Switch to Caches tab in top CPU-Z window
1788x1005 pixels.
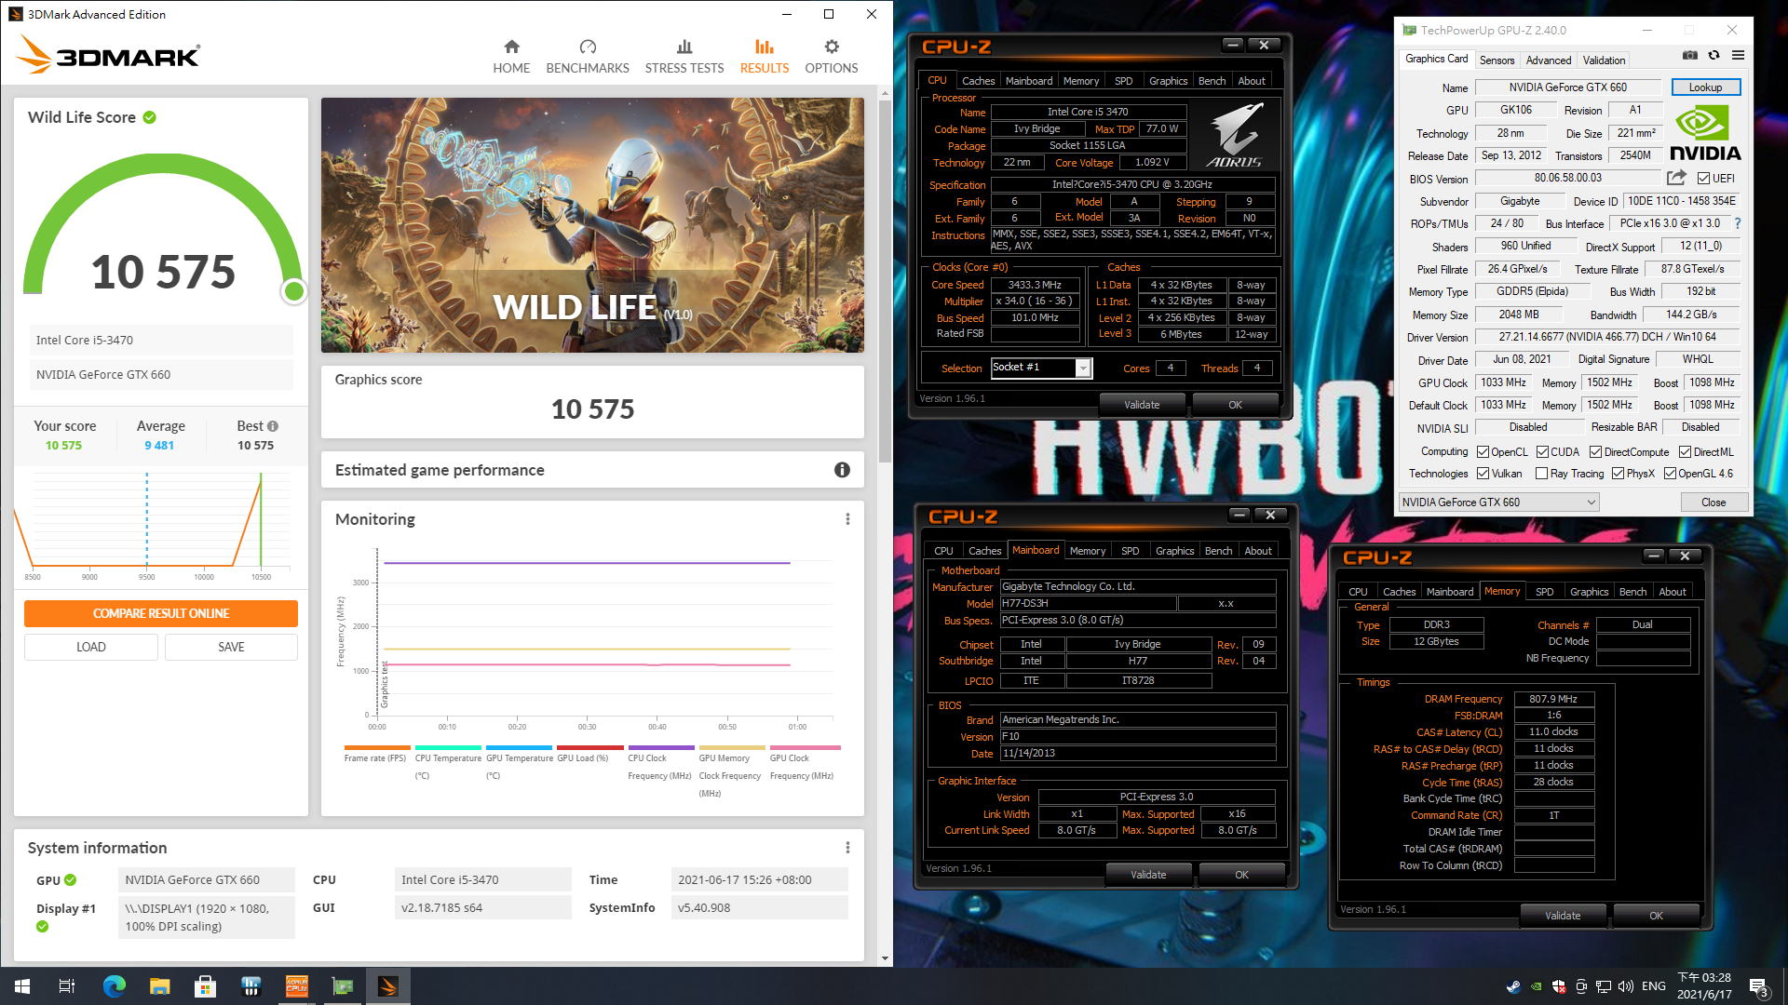[x=978, y=81]
